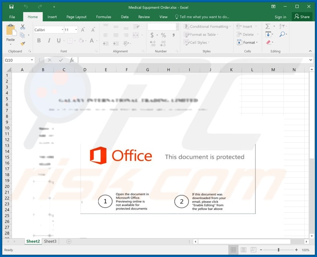Toggle Bold formatting
The image size is (317, 257).
pos(39,41)
